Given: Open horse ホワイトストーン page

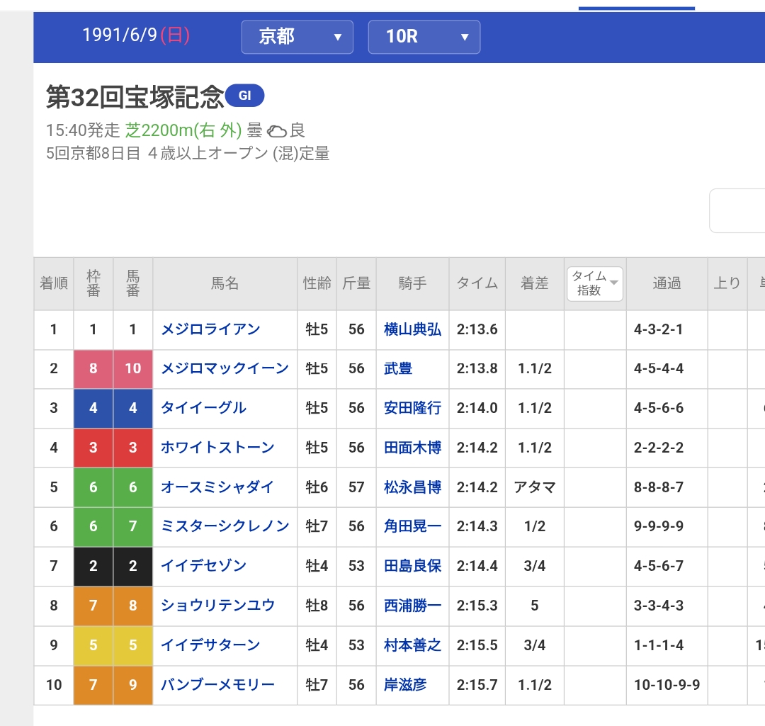Looking at the screenshot, I should [217, 448].
